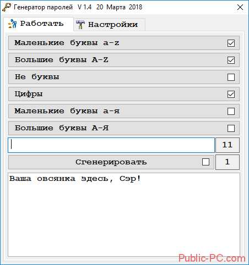249x265 pixels.
Task: Close the password generator window
Action: 240,7
